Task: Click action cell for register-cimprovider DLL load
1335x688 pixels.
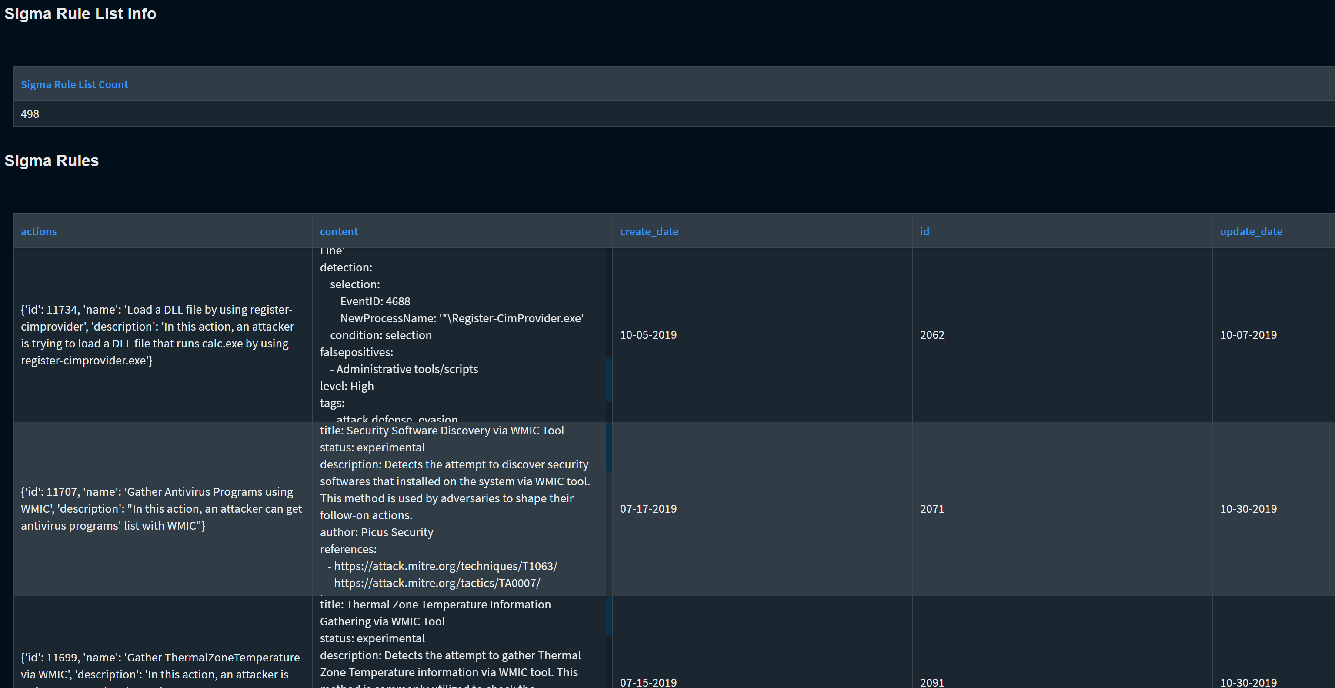Action: [157, 335]
